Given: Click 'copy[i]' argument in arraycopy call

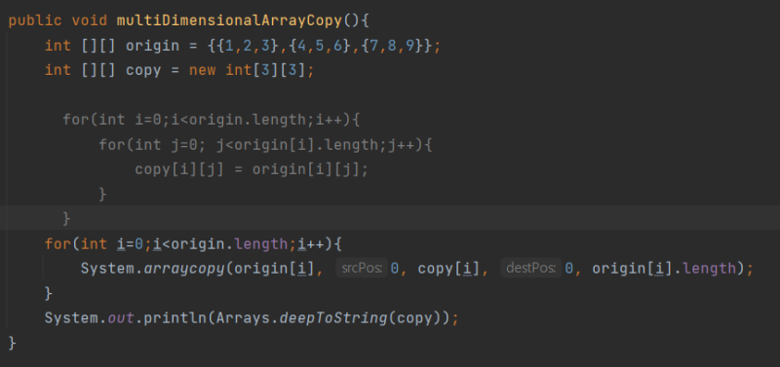Looking at the screenshot, I should coord(449,269).
